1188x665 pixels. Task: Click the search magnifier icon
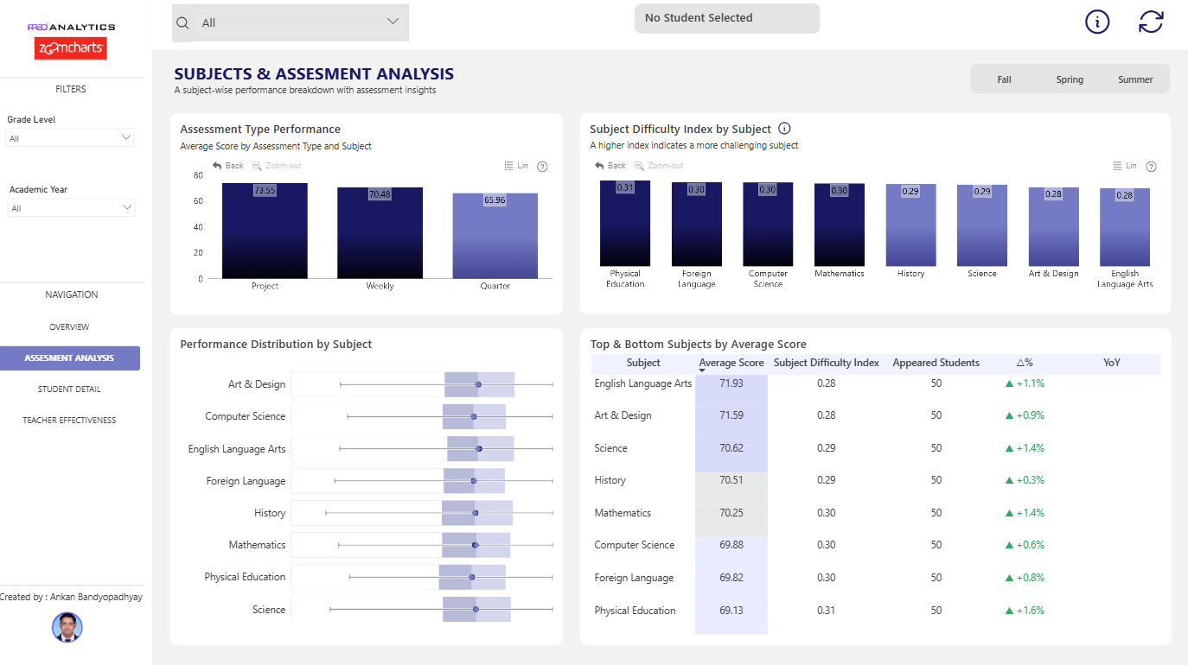pos(182,23)
